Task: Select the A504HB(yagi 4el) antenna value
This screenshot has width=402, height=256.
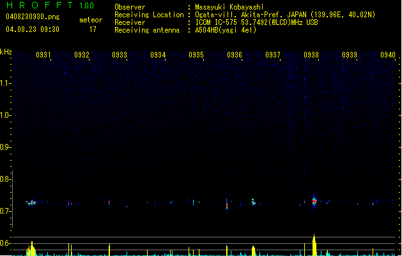Action: [226, 30]
